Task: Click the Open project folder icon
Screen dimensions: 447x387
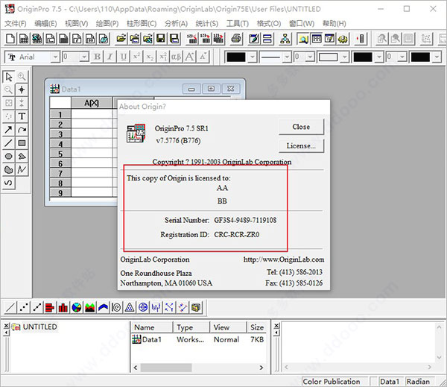Action: click(121, 39)
